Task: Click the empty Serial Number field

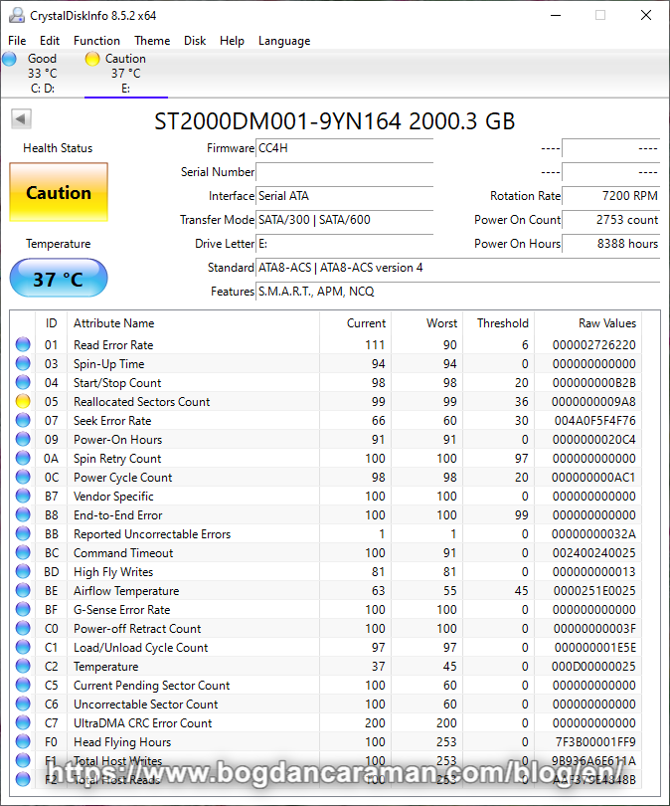Action: (345, 172)
